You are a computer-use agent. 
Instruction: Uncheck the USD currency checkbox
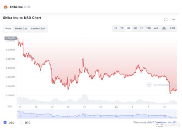[x=5, y=122]
